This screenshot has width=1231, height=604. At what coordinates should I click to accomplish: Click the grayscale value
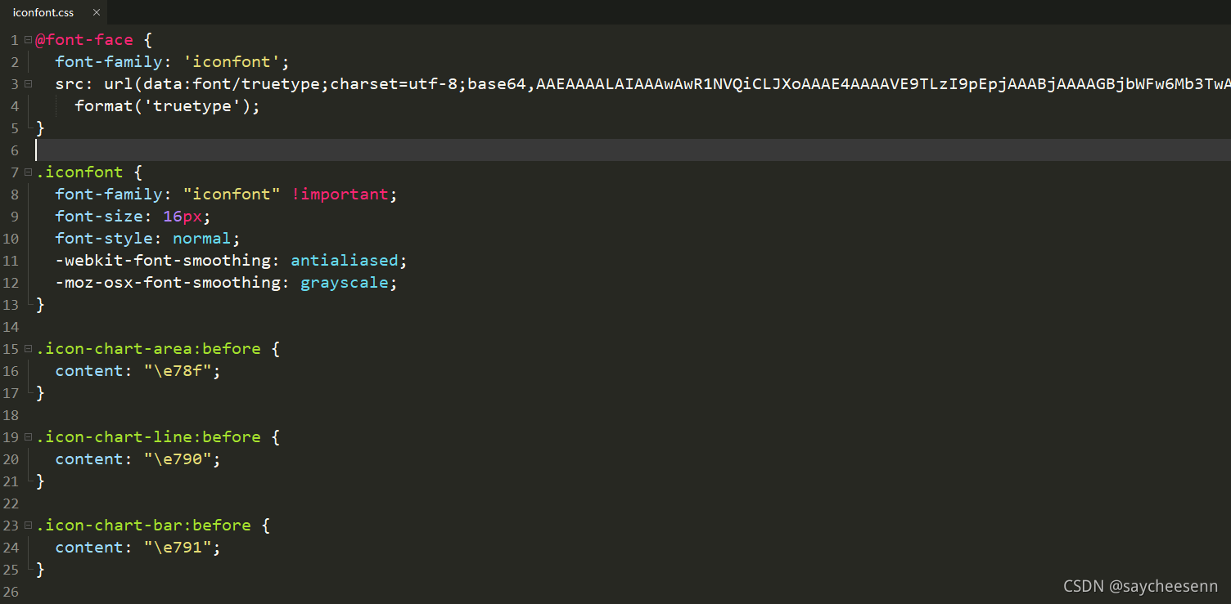(x=345, y=283)
